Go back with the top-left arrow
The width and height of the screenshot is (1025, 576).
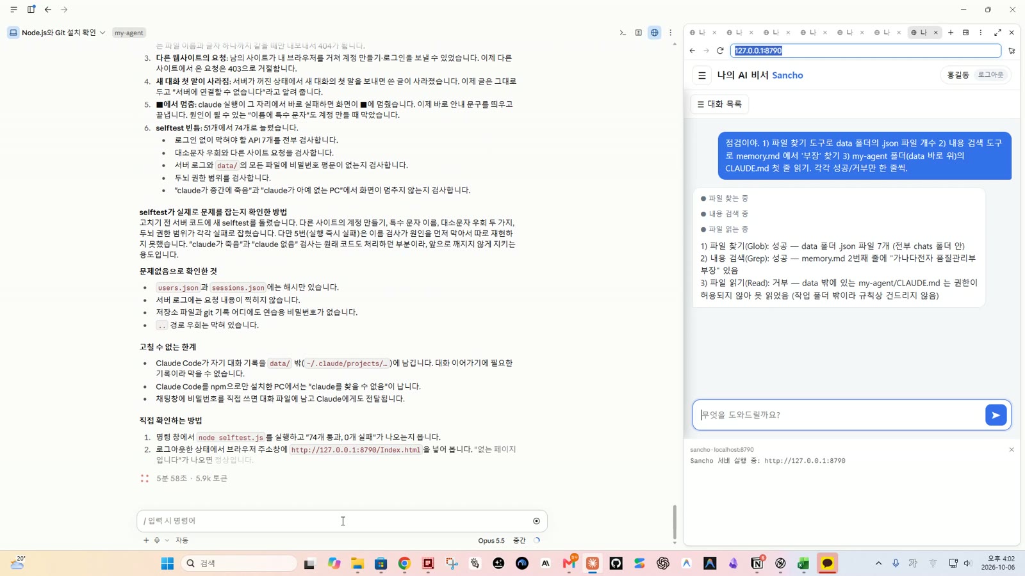[48, 10]
